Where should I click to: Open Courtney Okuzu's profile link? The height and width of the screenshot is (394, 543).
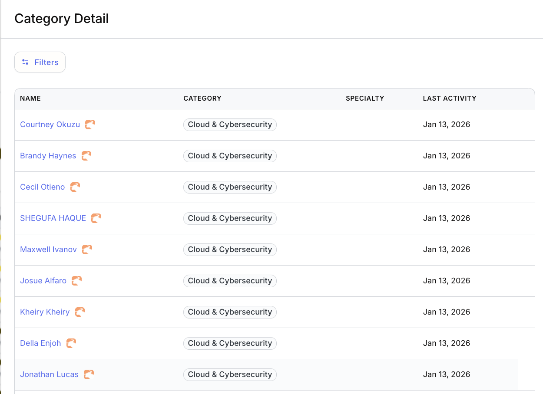point(50,125)
